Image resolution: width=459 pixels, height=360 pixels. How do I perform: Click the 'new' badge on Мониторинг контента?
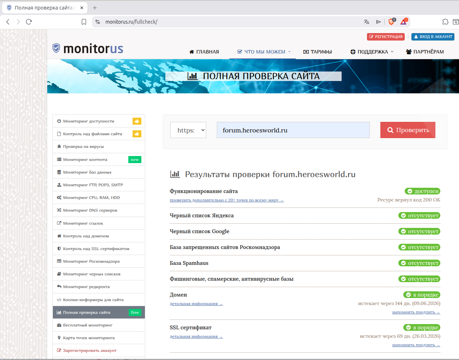pyautogui.click(x=135, y=160)
